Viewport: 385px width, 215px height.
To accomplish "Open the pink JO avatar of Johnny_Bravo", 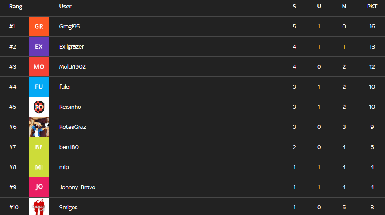I will pyautogui.click(x=39, y=187).
